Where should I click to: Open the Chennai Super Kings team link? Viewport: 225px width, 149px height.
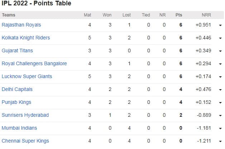coord(25,141)
